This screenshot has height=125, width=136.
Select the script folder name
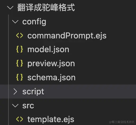pos(33,92)
